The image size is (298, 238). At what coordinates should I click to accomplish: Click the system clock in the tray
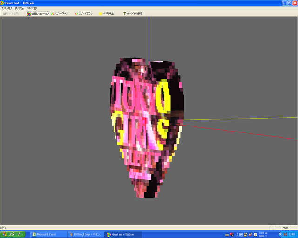click(x=291, y=234)
